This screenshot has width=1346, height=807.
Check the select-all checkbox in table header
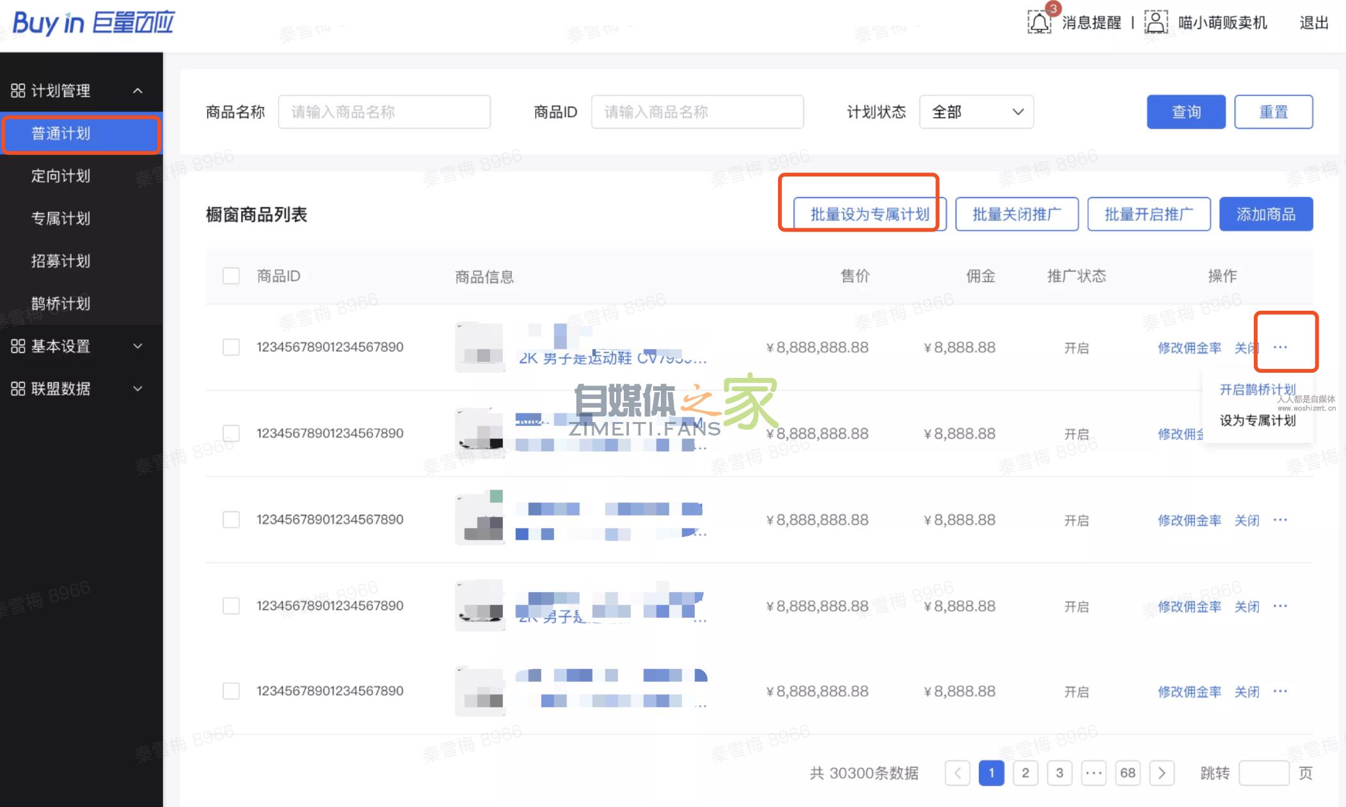[231, 276]
